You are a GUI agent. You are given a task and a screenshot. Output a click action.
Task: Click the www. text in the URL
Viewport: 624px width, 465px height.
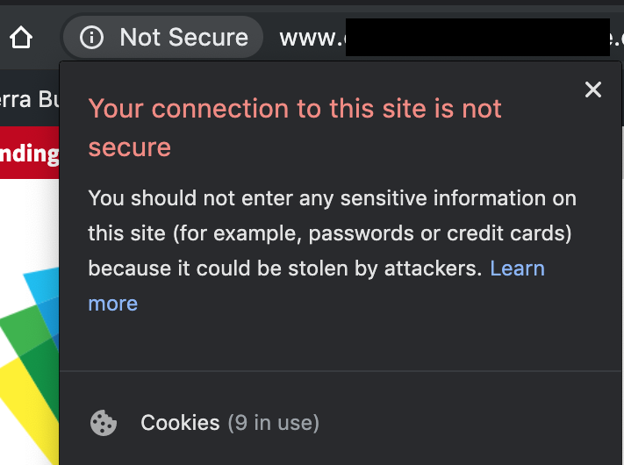(312, 39)
